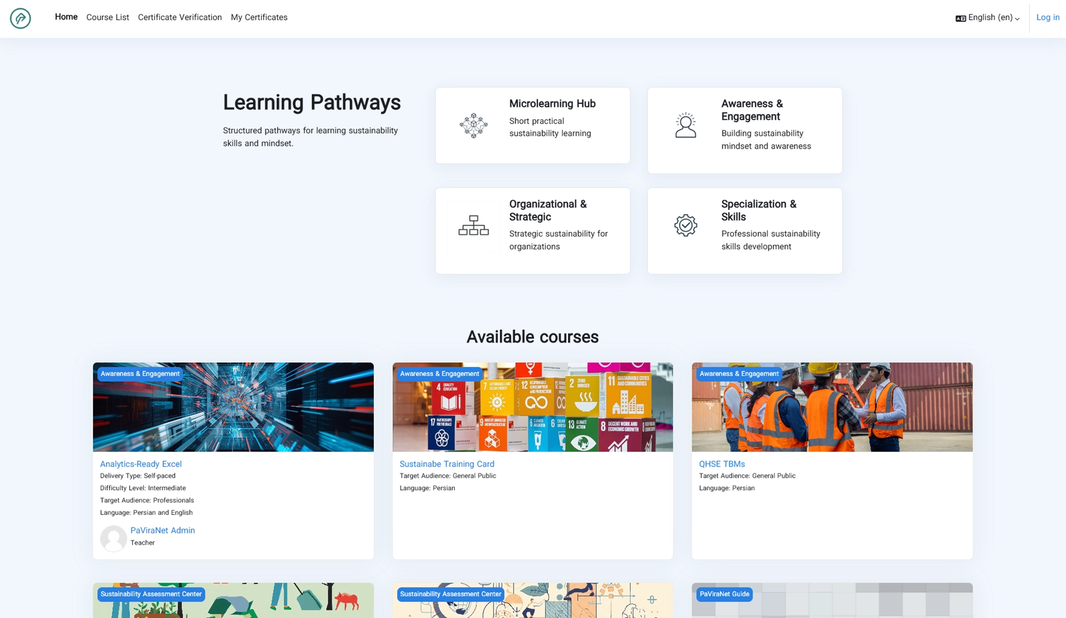This screenshot has width=1066, height=618.
Task: Click "Strategic sustainability for organizations" text
Action: click(x=559, y=240)
